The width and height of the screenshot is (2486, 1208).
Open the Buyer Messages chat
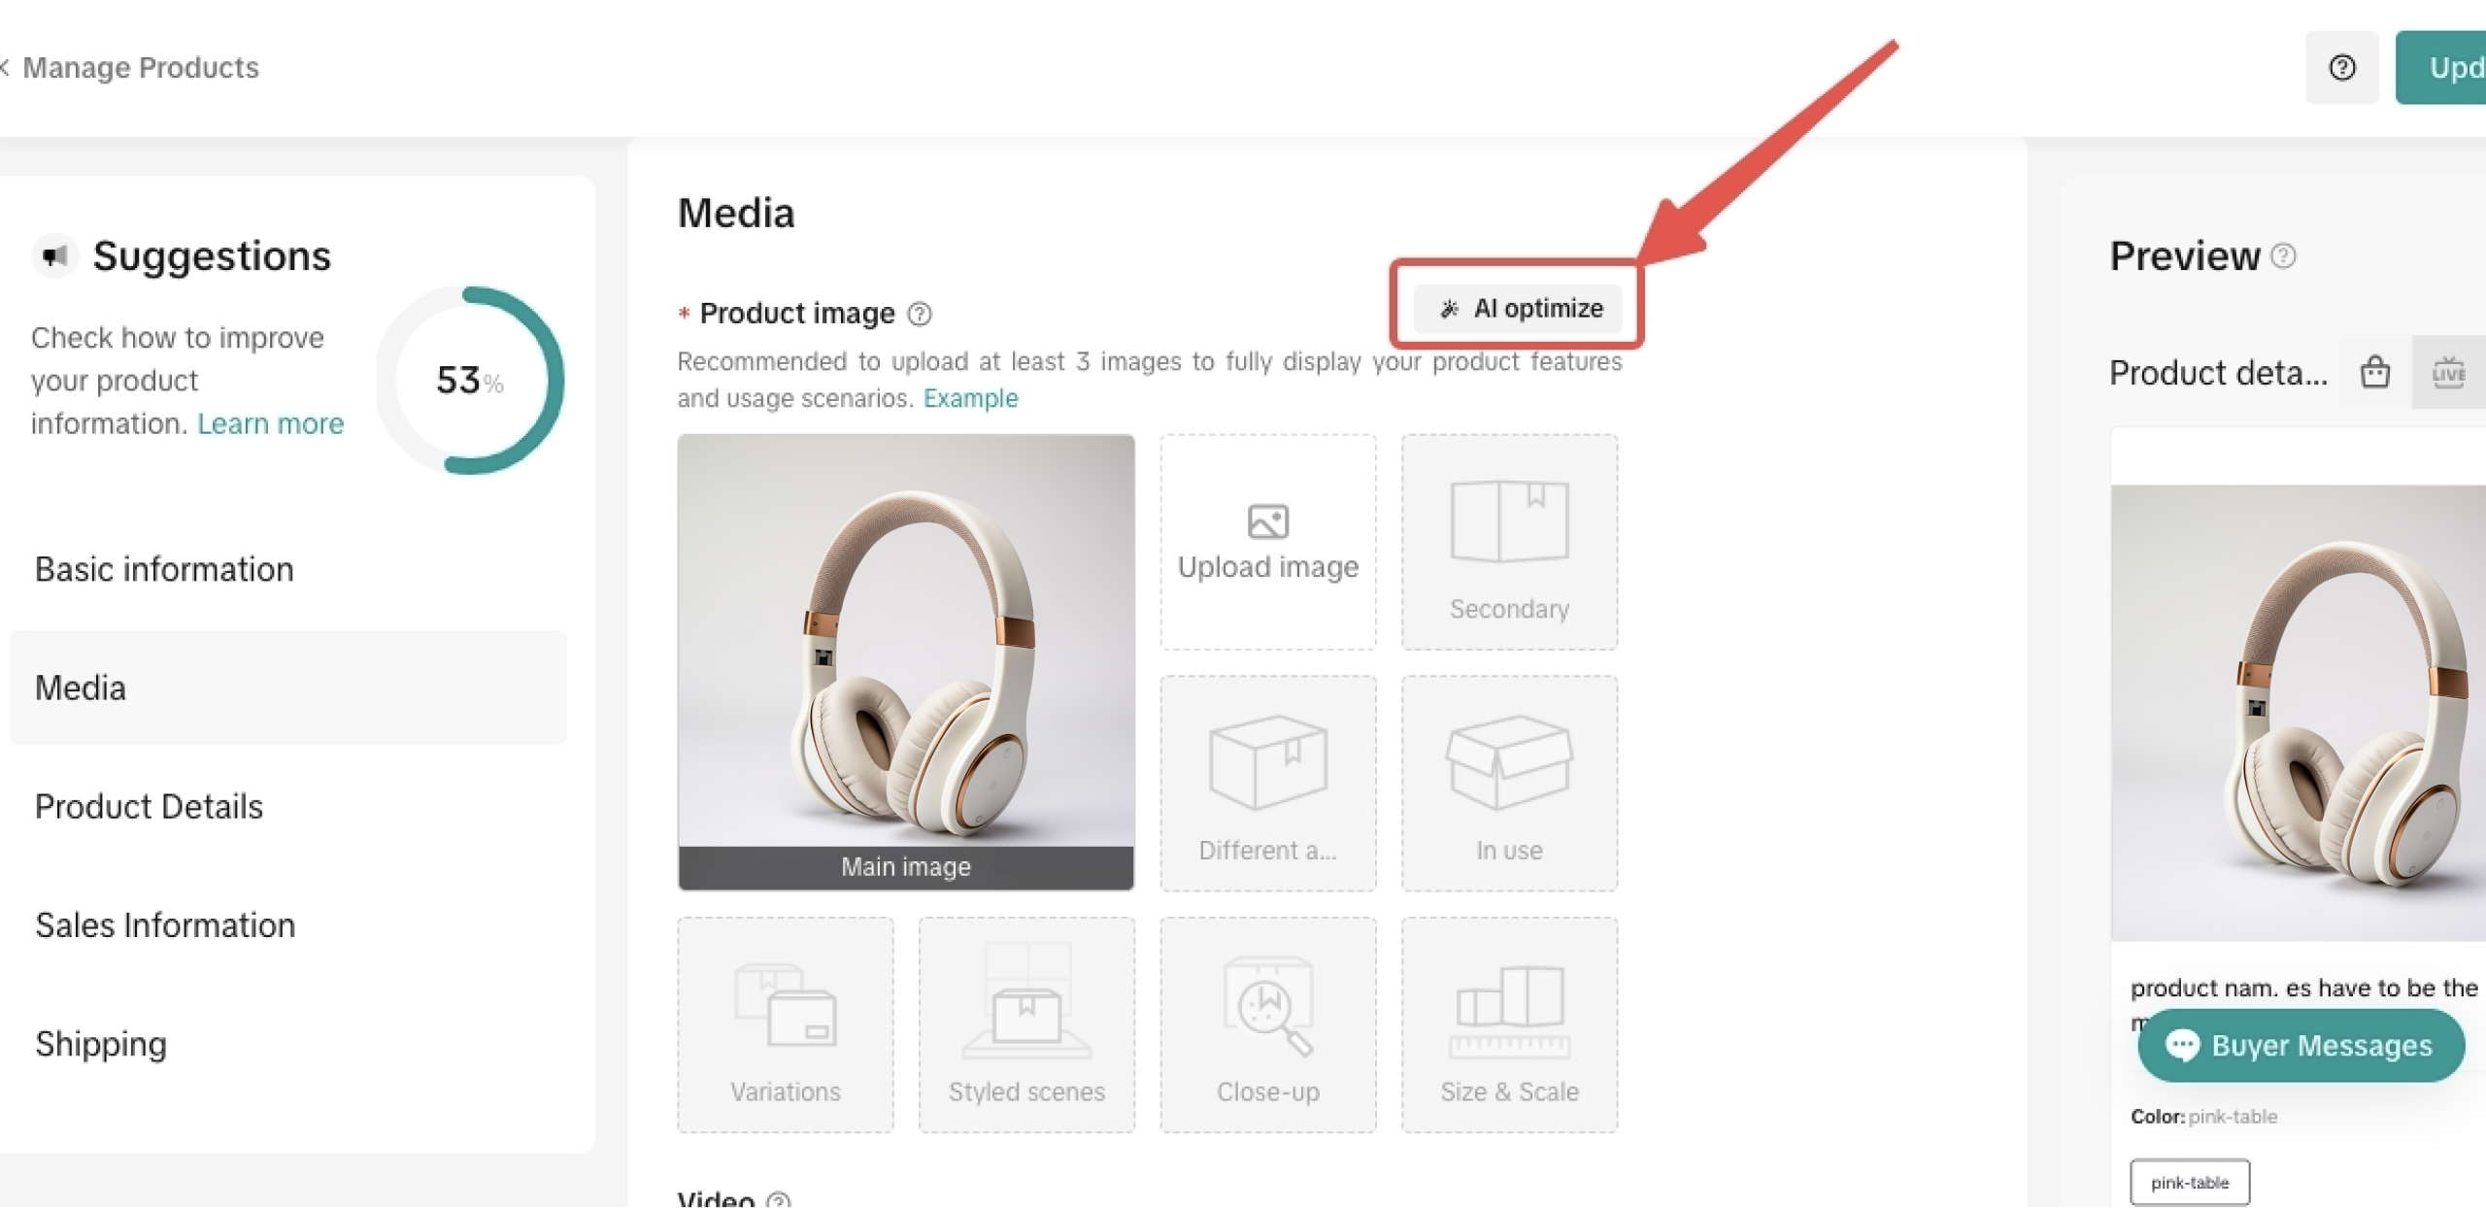coord(2301,1045)
